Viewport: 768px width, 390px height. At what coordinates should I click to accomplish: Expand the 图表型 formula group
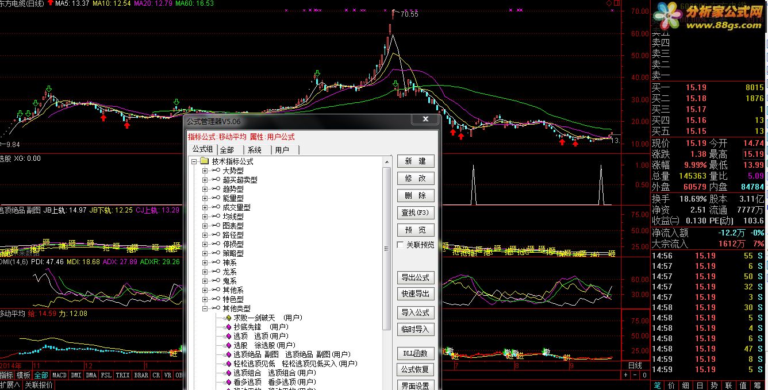click(x=205, y=226)
